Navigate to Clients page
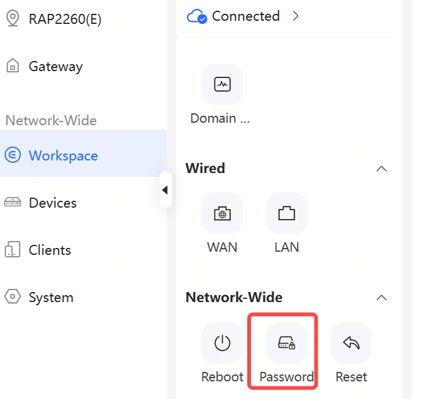The image size is (429, 399). coord(50,250)
